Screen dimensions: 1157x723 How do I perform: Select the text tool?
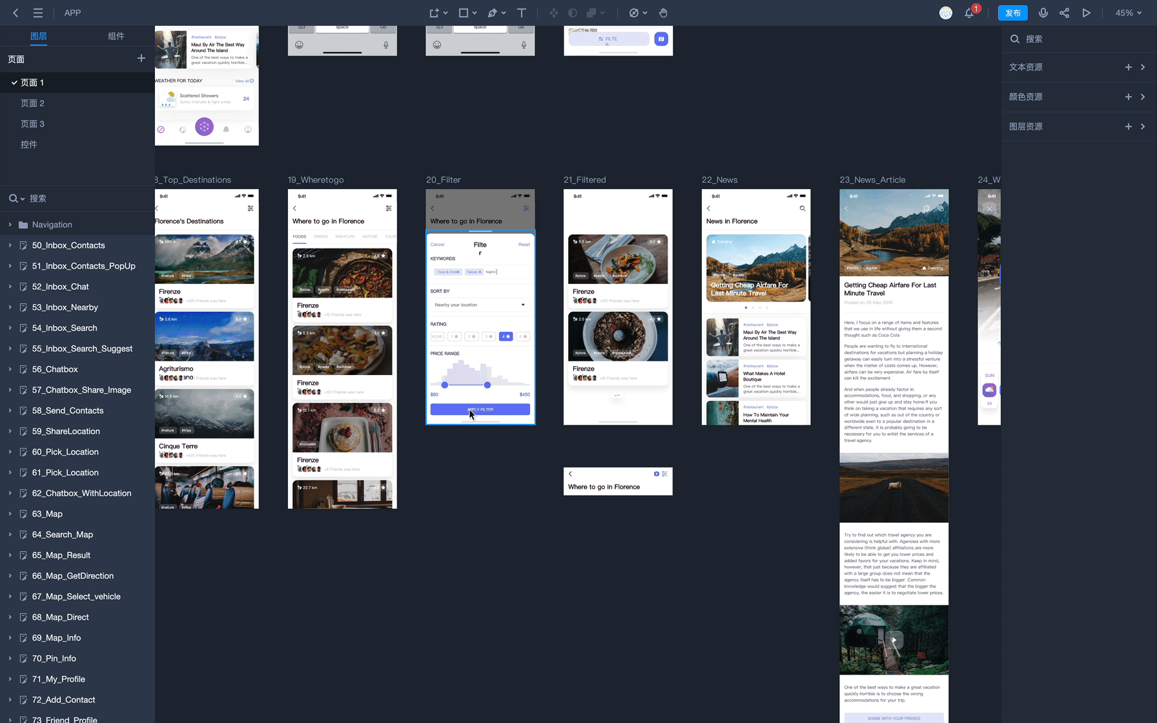(x=522, y=13)
